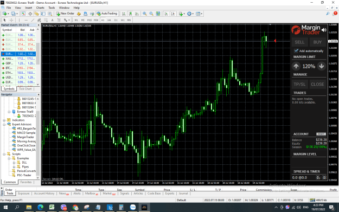This screenshot has width=339, height=212.
Task: Switch to the H4 timeframe
Action: tap(109, 20)
